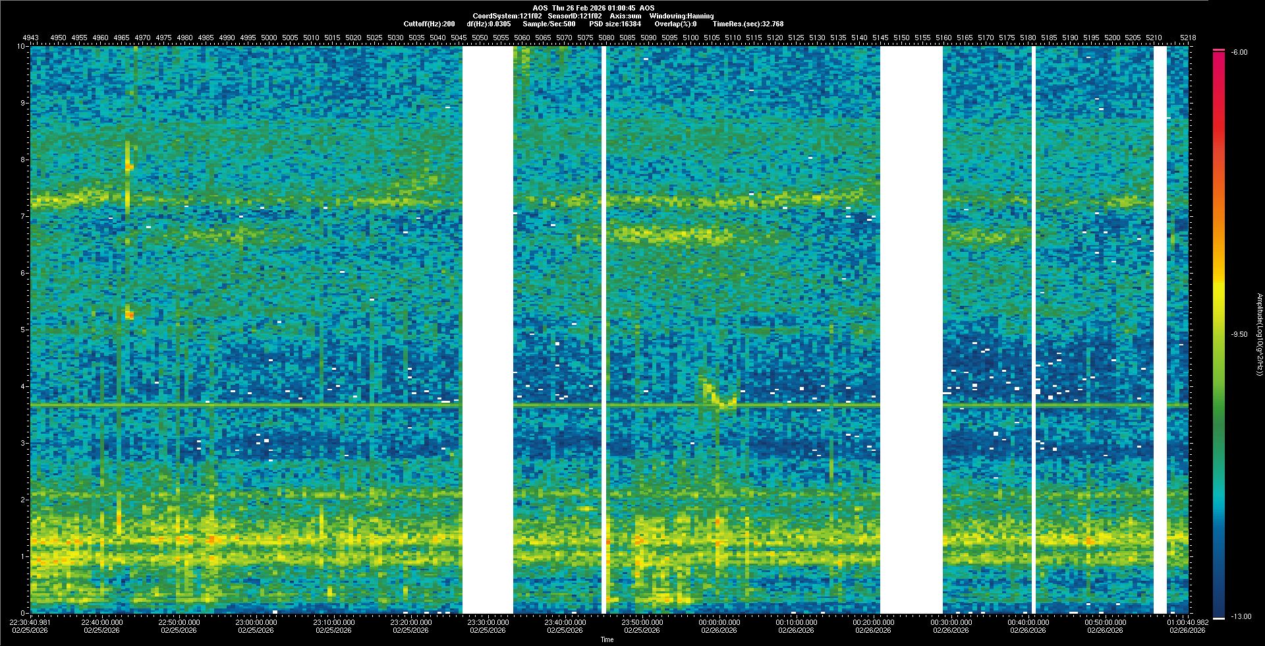
Task: Click the "Windowing:Hanning" header label
Action: coord(681,16)
